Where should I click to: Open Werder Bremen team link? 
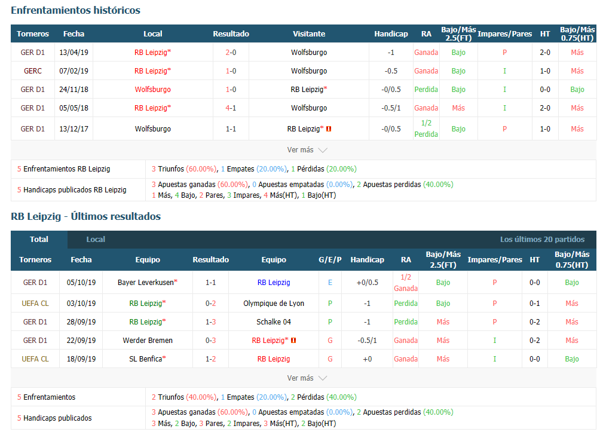[147, 341]
